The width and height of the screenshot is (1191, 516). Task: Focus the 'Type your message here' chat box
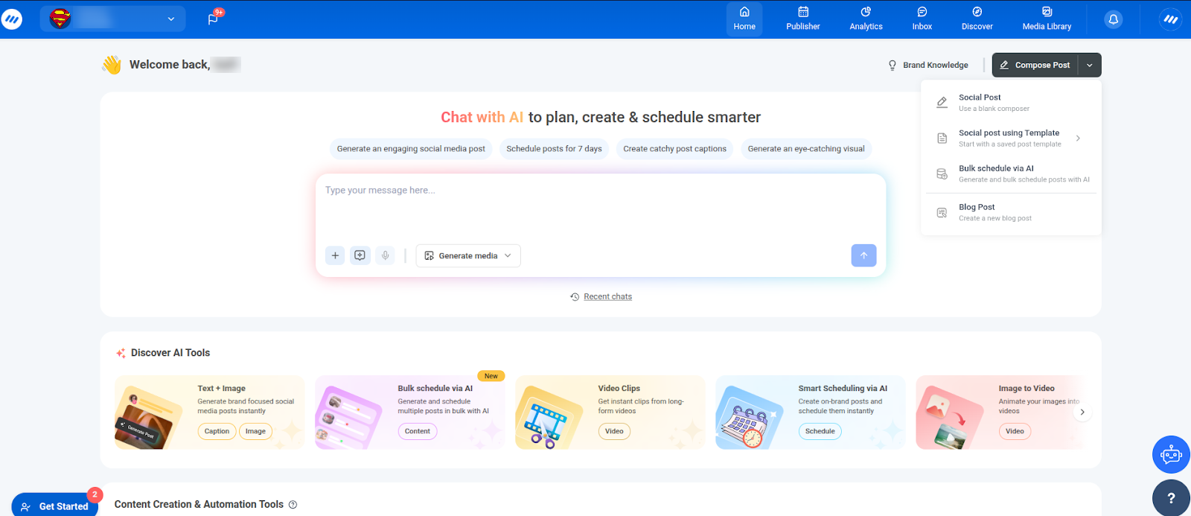click(600, 206)
